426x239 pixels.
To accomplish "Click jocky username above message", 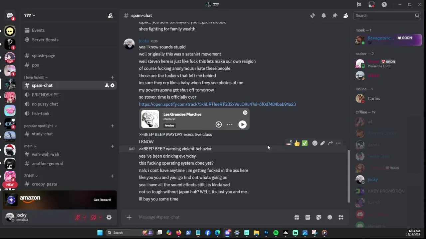I will pyautogui.click(x=144, y=41).
